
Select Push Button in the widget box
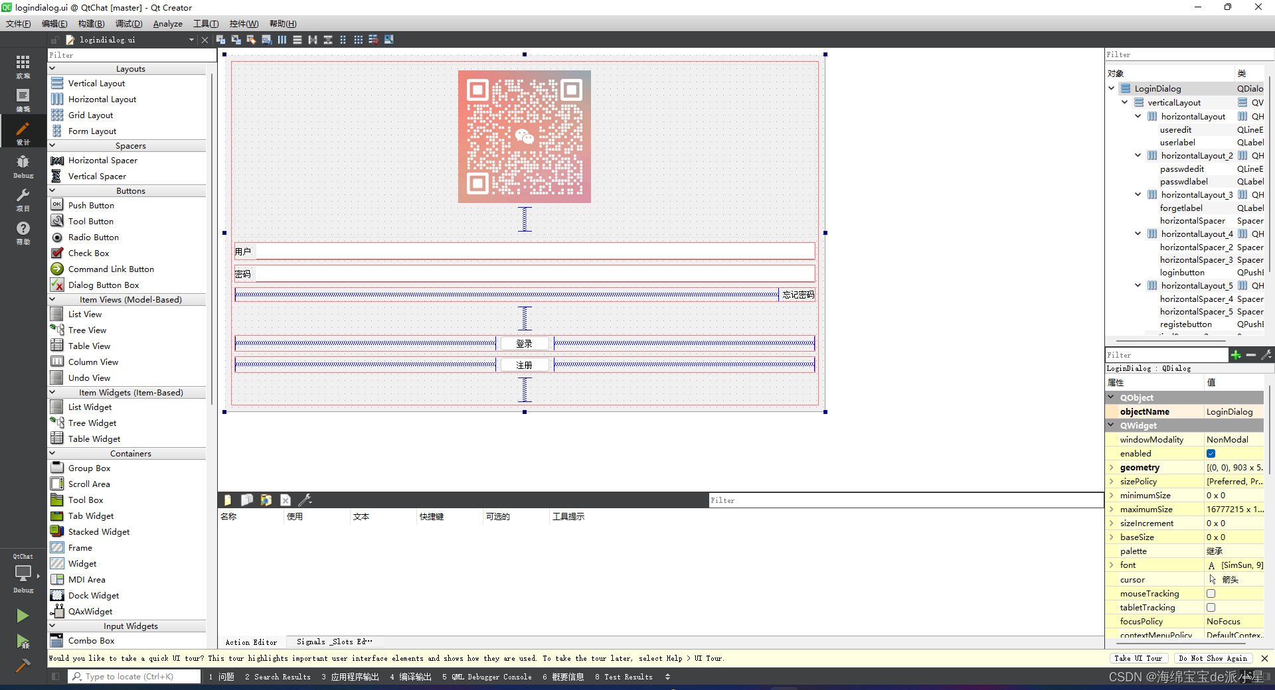coord(91,206)
